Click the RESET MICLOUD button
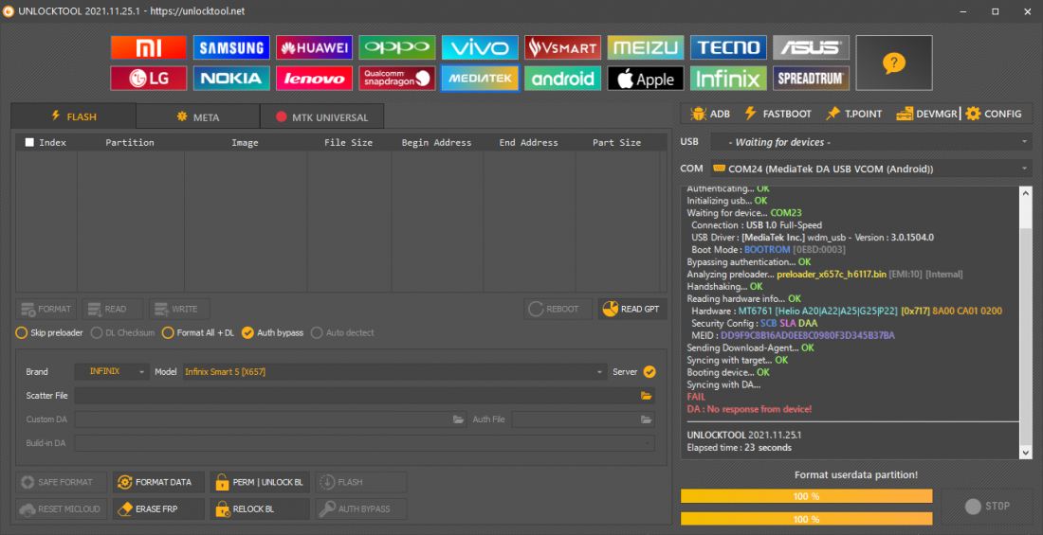This screenshot has width=1043, height=535. [x=62, y=509]
